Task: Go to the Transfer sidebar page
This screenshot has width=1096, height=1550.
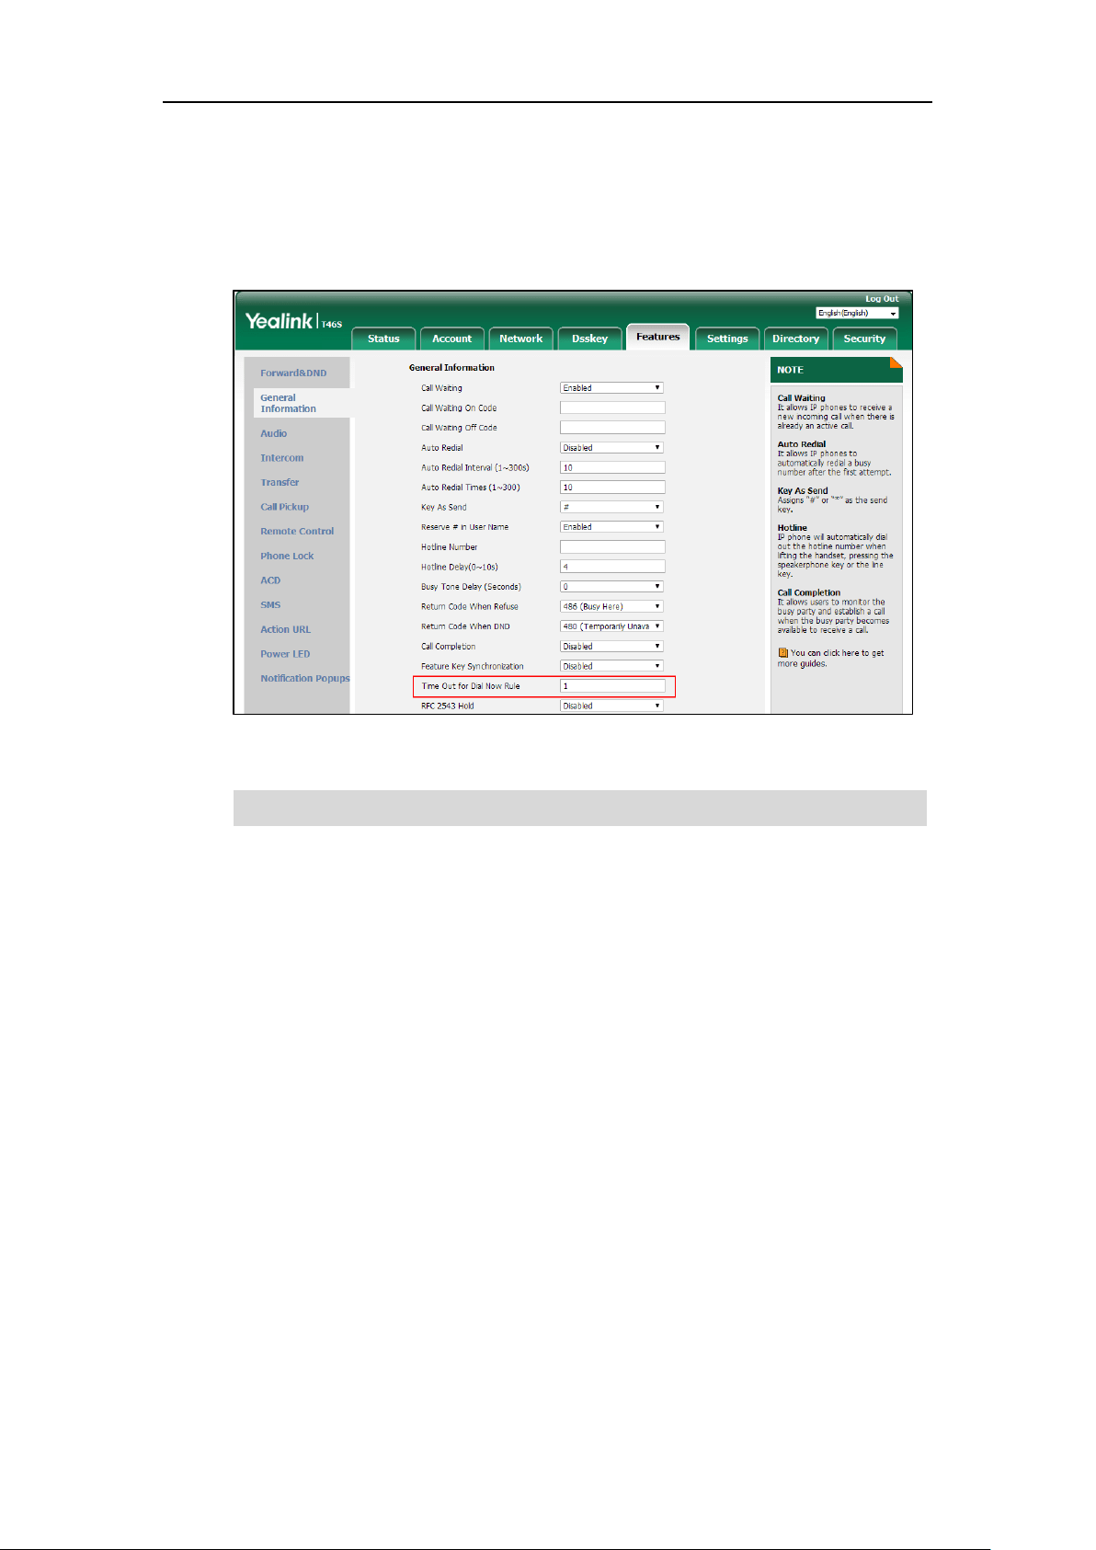Action: coord(280,482)
